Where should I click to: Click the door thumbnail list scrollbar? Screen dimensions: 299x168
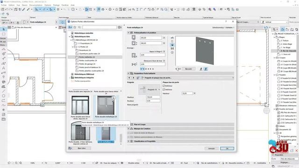(121, 138)
